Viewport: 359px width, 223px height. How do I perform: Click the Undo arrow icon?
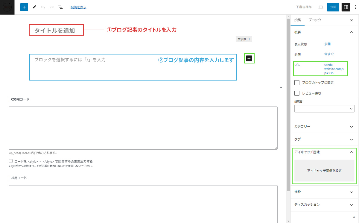click(43, 7)
